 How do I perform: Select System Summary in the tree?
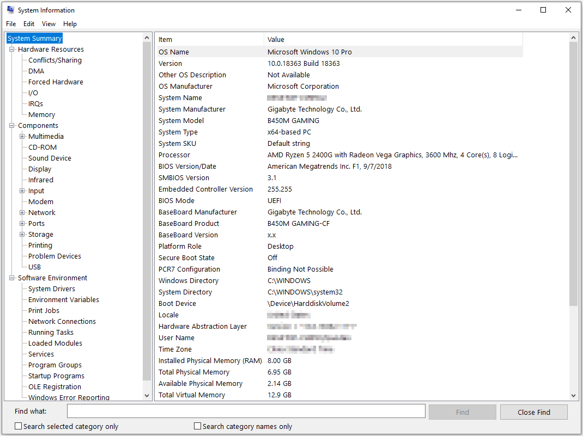34,38
